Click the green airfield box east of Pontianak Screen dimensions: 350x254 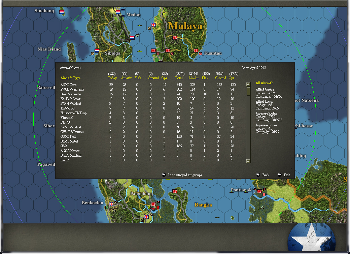[262, 207]
